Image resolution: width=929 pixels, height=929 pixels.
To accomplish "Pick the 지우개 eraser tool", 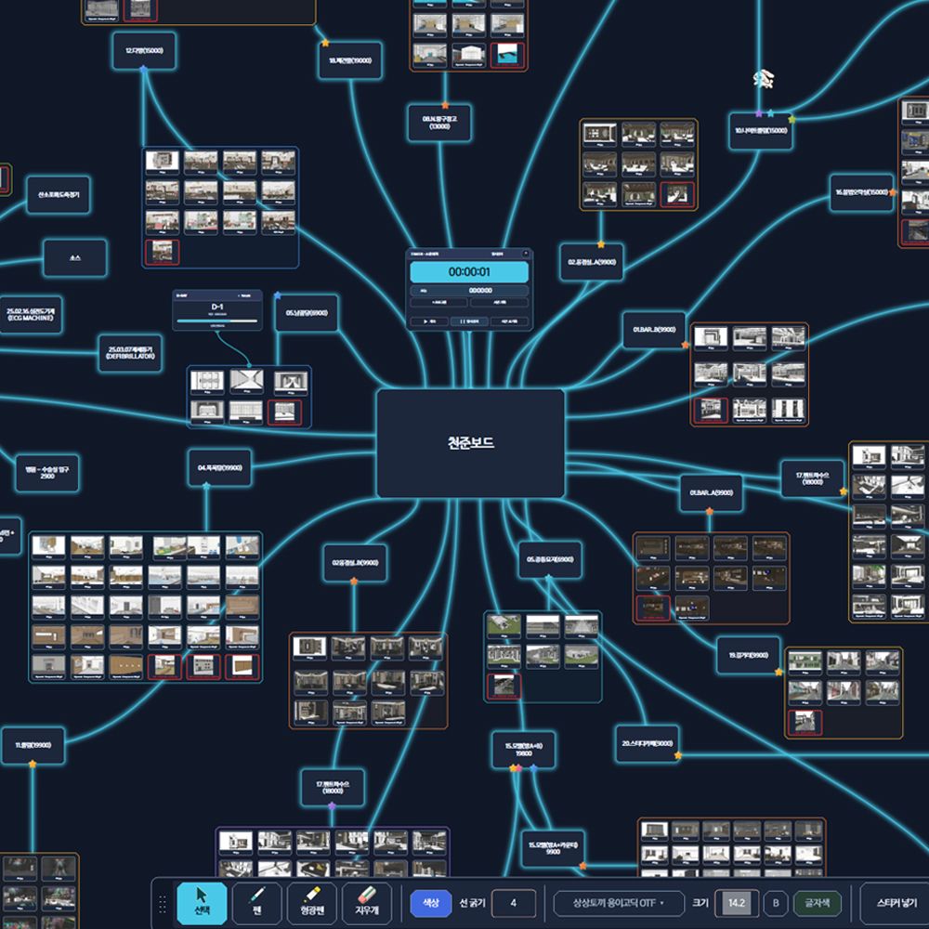I will pyautogui.click(x=367, y=902).
